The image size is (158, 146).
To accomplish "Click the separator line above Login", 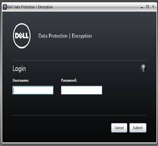I will (x=79, y=60).
